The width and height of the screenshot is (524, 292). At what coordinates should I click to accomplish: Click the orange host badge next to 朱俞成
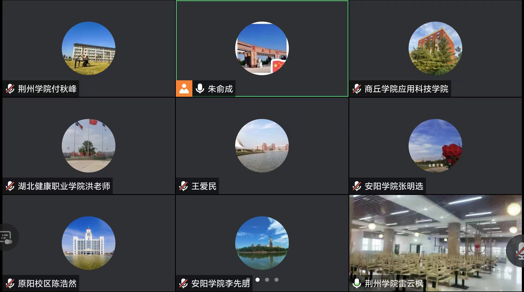pos(184,88)
